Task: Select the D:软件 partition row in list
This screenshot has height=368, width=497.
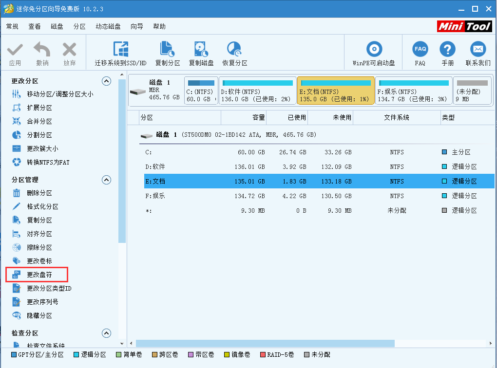Action: (319, 166)
